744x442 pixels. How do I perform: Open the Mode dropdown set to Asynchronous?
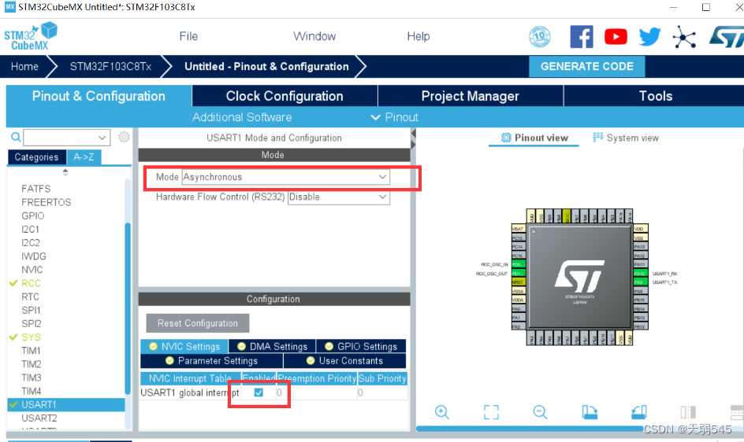click(285, 177)
